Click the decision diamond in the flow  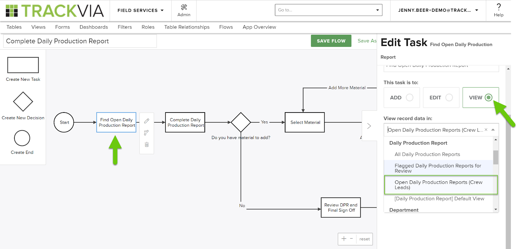pyautogui.click(x=241, y=122)
